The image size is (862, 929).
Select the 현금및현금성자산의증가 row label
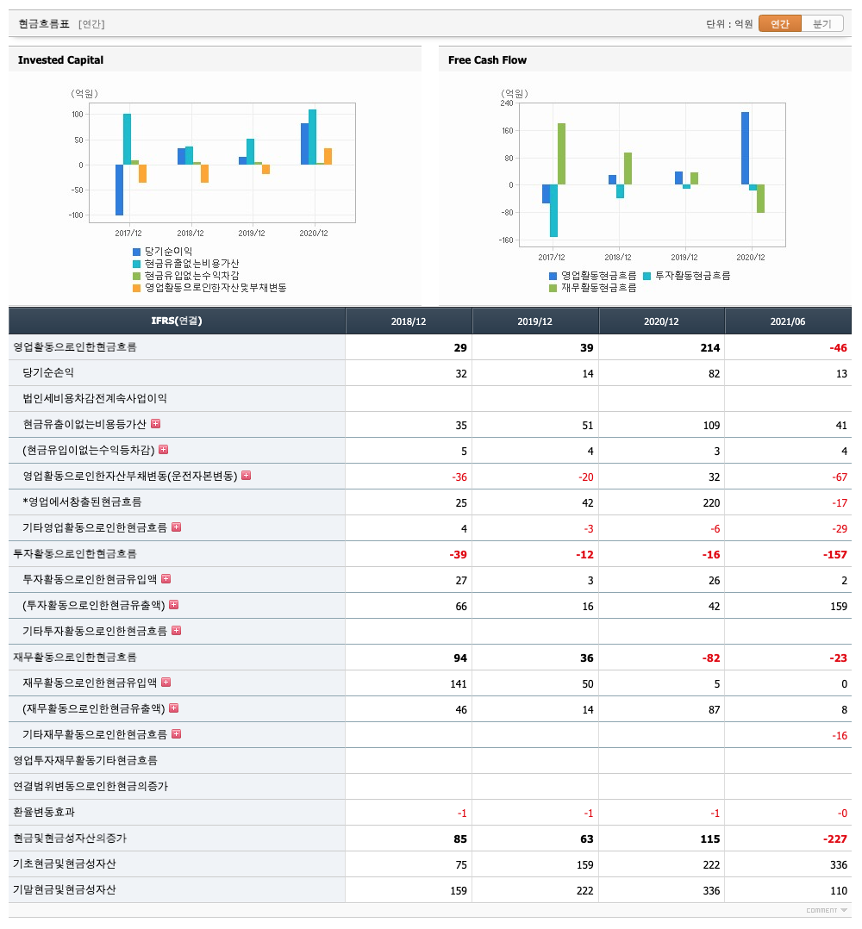pyautogui.click(x=70, y=838)
